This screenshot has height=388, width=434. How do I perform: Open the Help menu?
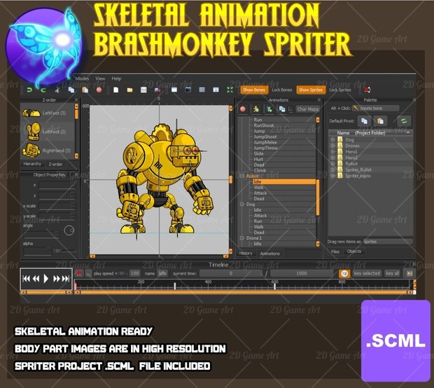[x=116, y=78]
